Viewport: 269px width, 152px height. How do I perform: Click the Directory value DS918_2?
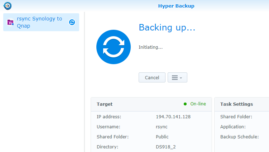166,147
